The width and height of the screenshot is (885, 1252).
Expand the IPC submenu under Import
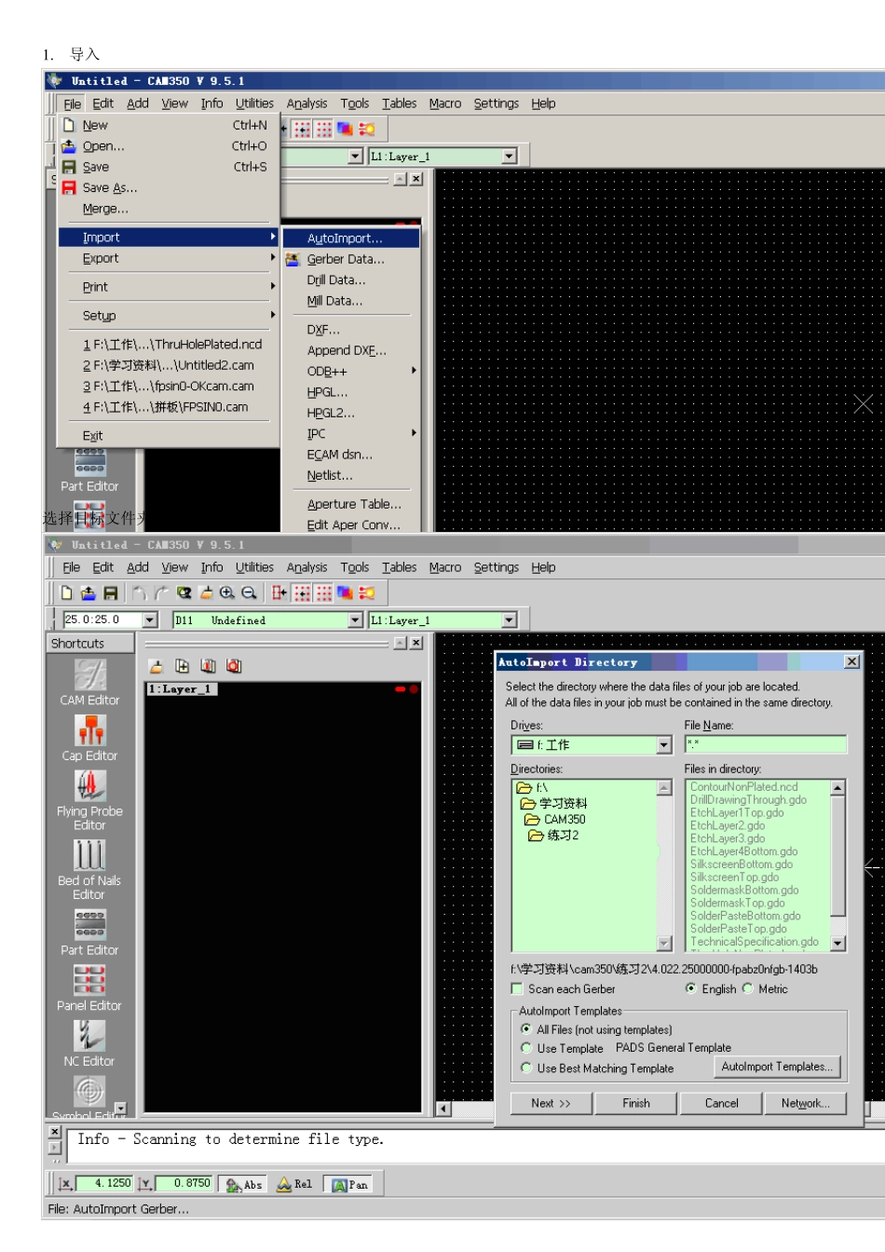point(351,434)
